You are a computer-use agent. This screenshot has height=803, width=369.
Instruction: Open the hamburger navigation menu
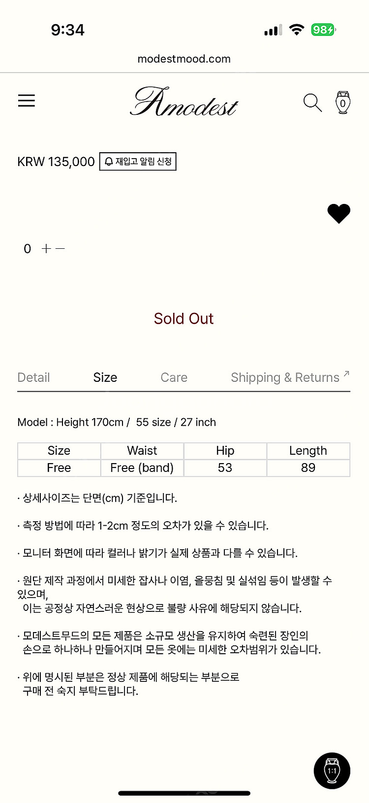click(27, 101)
